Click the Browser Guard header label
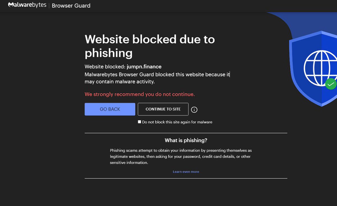This screenshot has height=206, width=337. [x=71, y=6]
